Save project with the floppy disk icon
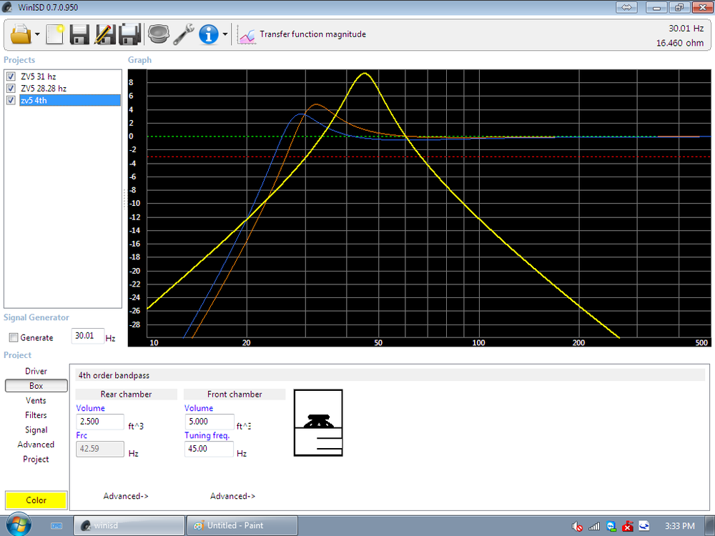The image size is (715, 536). pos(79,34)
